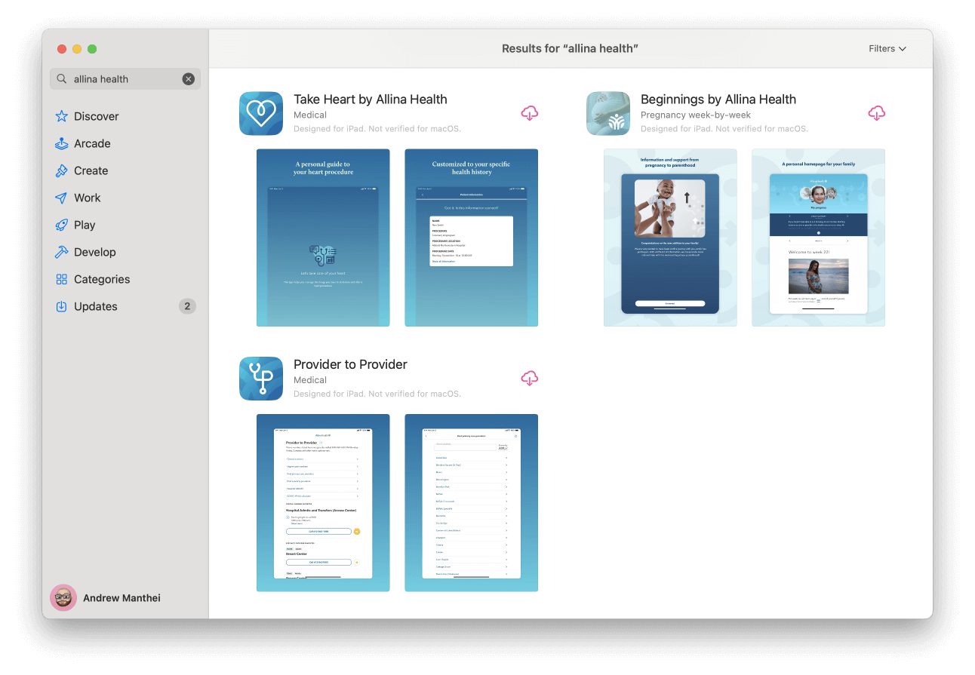
Task: Download Provider to Provider via cloud icon
Action: (x=530, y=379)
